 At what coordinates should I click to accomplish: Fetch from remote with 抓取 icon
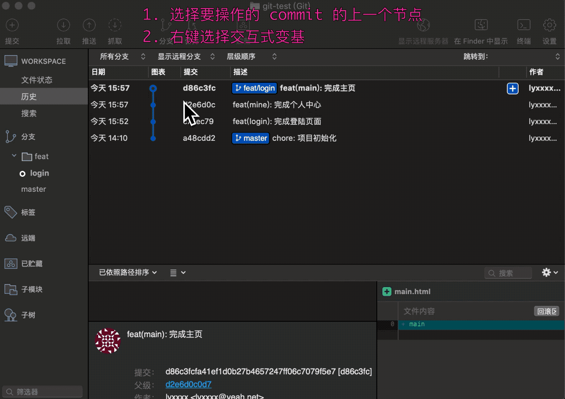(x=115, y=25)
